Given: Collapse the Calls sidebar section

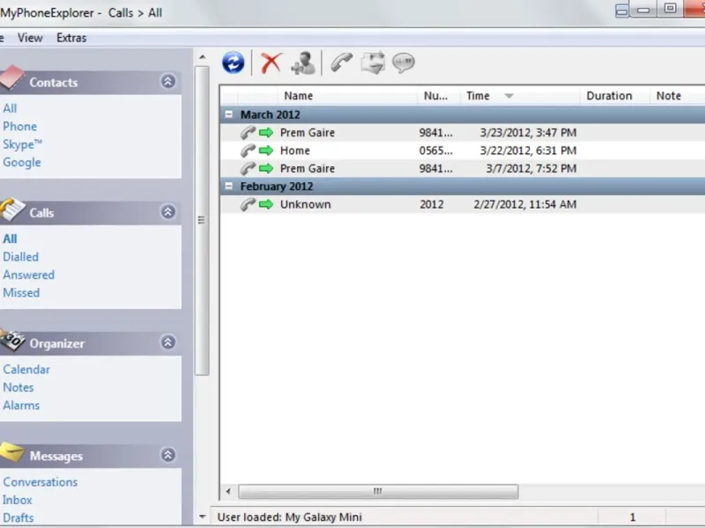Looking at the screenshot, I should click(x=167, y=211).
